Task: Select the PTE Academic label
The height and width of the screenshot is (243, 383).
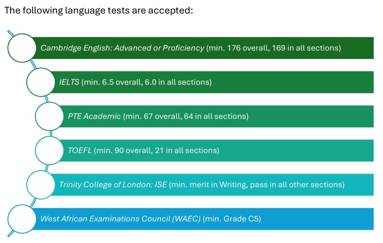Action: [94, 116]
